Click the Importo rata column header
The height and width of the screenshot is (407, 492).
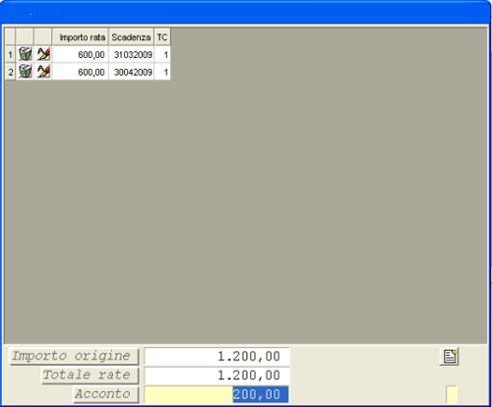81,37
